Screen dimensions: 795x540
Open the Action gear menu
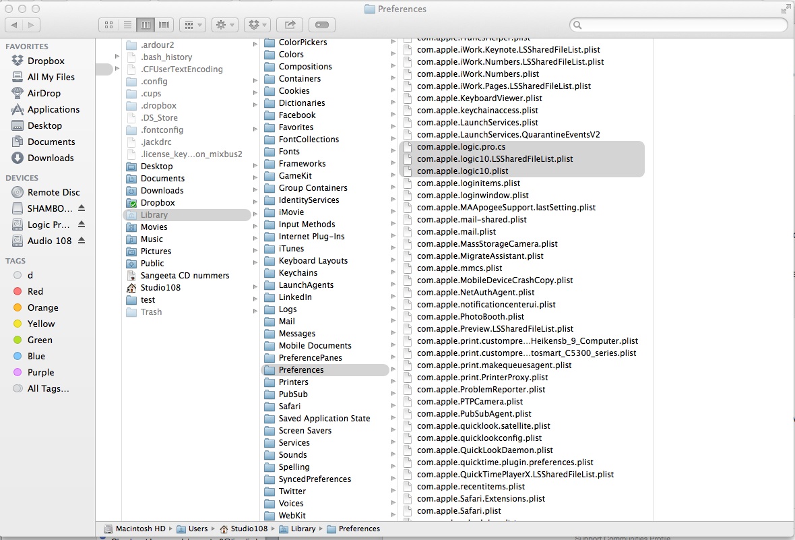pyautogui.click(x=225, y=25)
